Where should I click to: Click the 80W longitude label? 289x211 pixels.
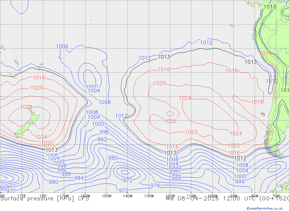click(255, 196)
